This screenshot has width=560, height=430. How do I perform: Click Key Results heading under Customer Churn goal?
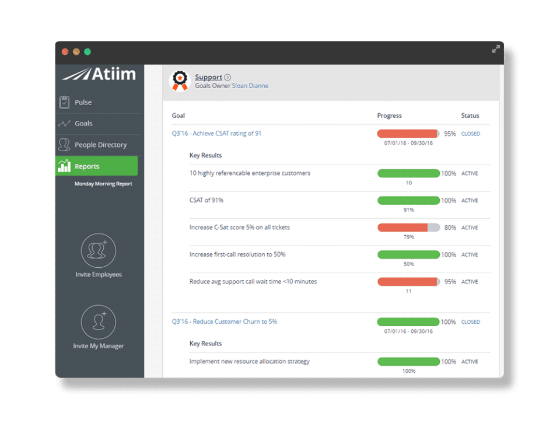click(206, 344)
